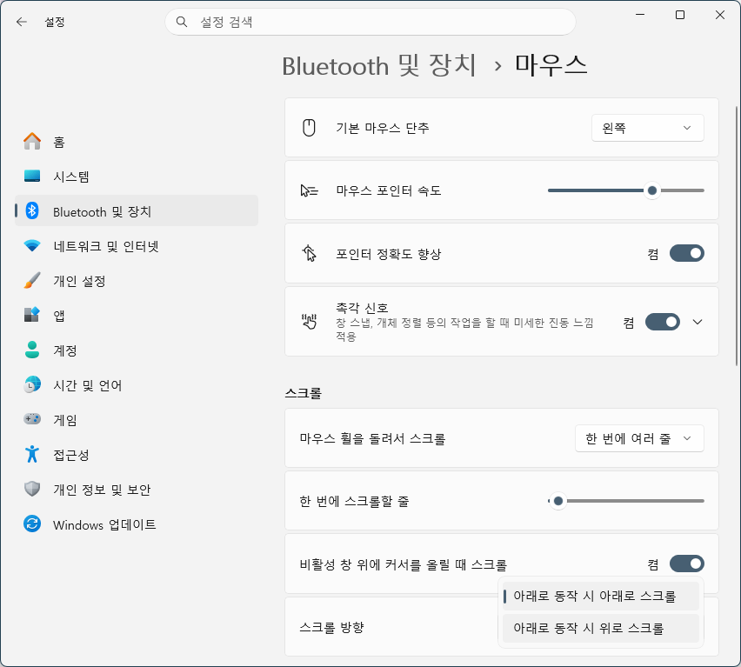This screenshot has width=741, height=667.
Task: Click the 마우스 포인터 속도 slider handle
Action: coord(652,190)
